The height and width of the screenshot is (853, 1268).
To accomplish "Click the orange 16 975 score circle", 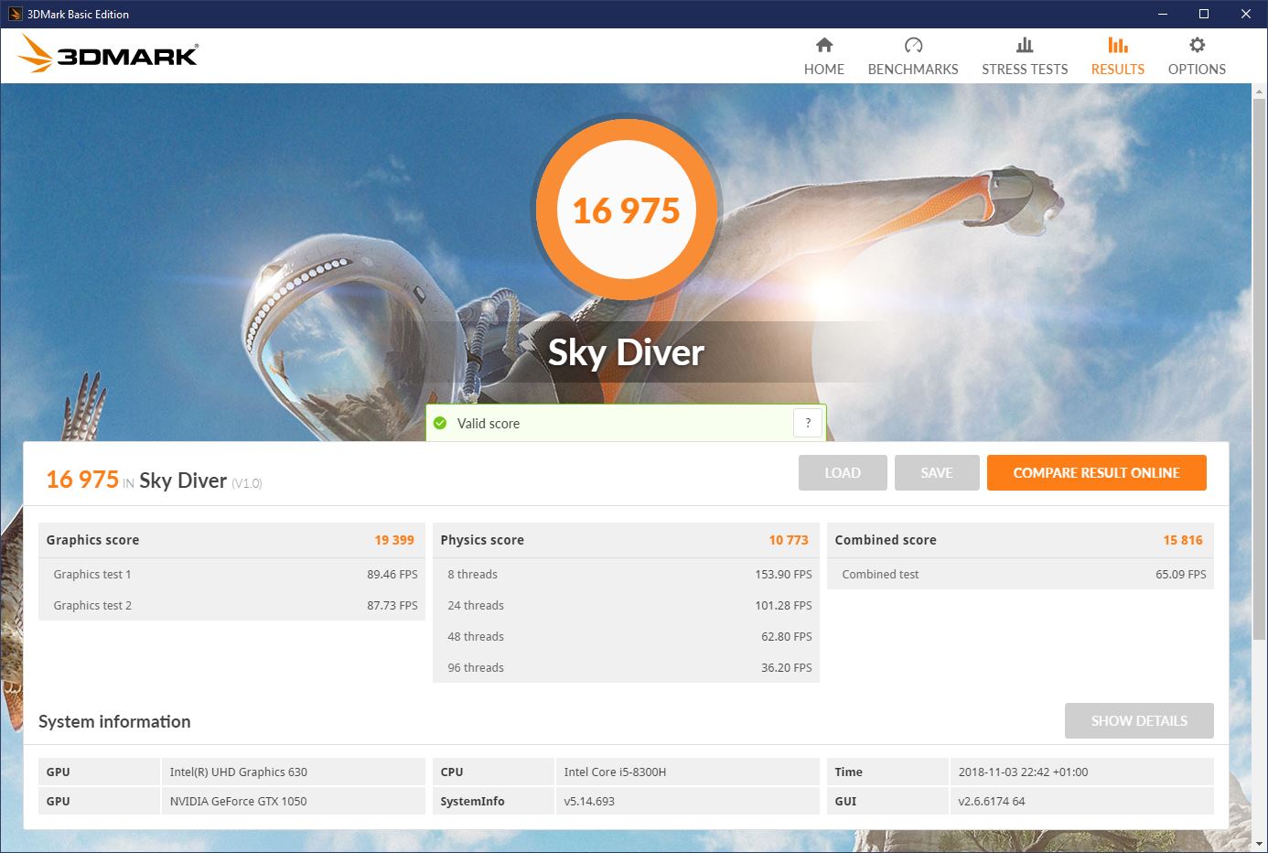I will (x=627, y=211).
